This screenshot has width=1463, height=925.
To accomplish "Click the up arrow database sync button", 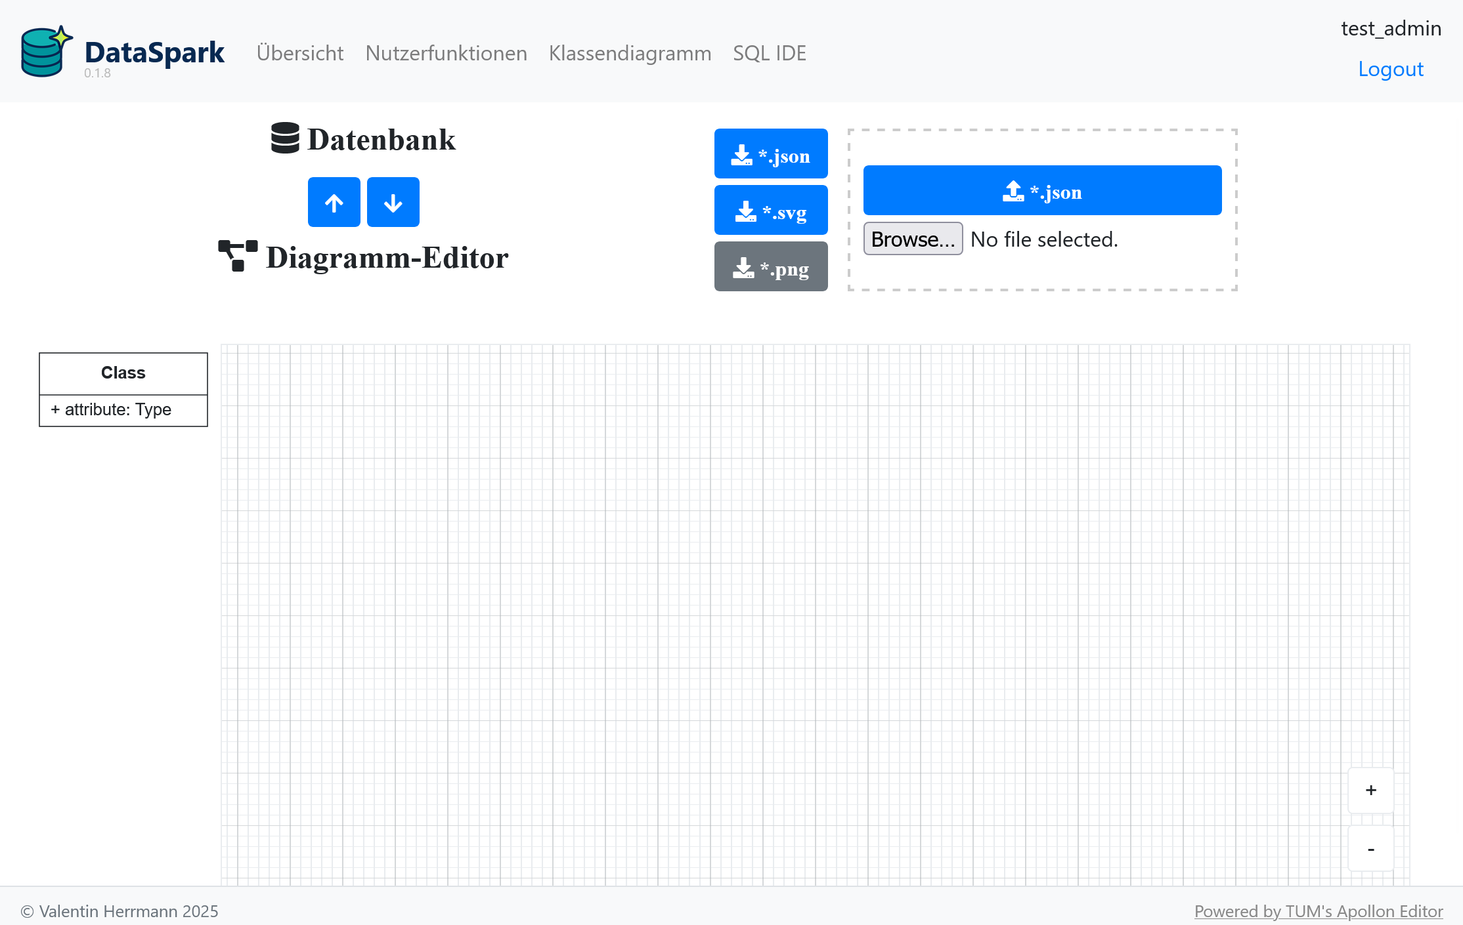I will 334,202.
